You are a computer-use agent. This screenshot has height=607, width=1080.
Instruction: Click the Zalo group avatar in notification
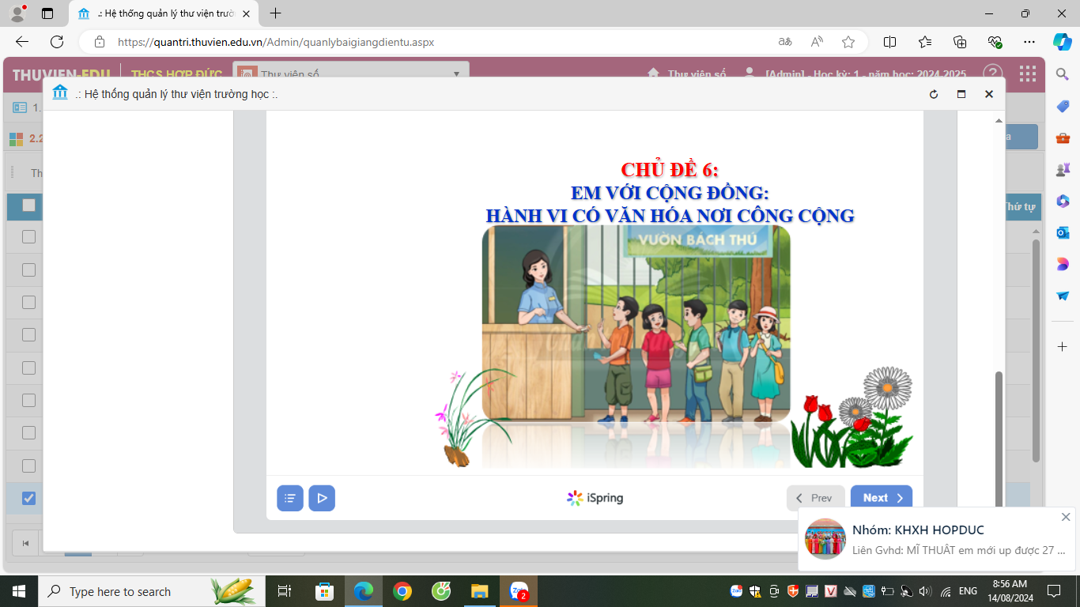[x=825, y=539]
